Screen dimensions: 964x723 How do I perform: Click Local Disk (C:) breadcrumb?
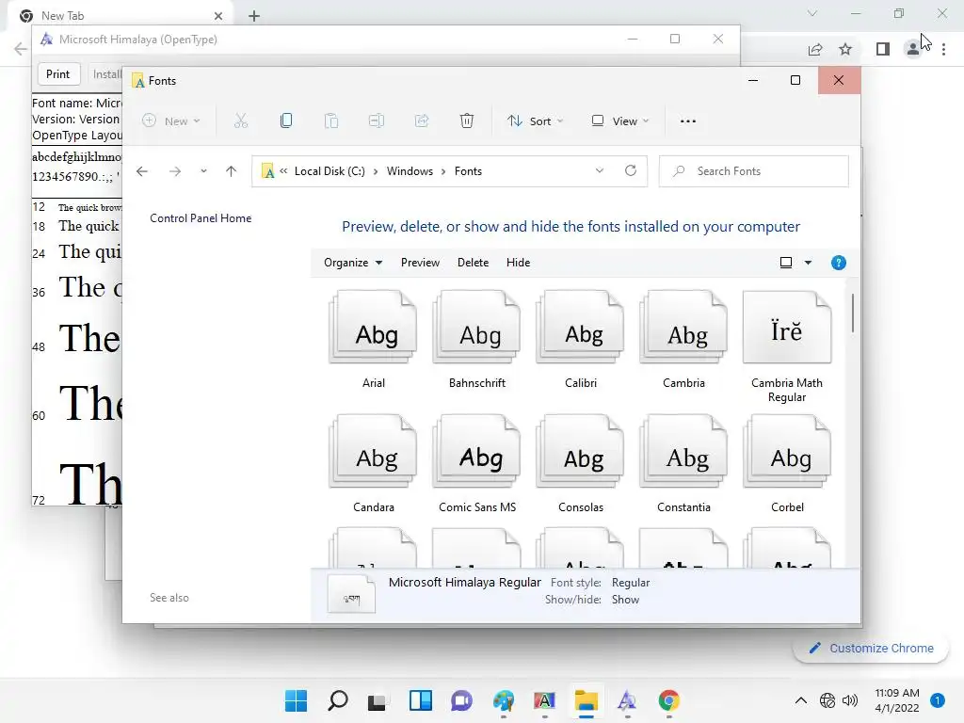click(329, 171)
